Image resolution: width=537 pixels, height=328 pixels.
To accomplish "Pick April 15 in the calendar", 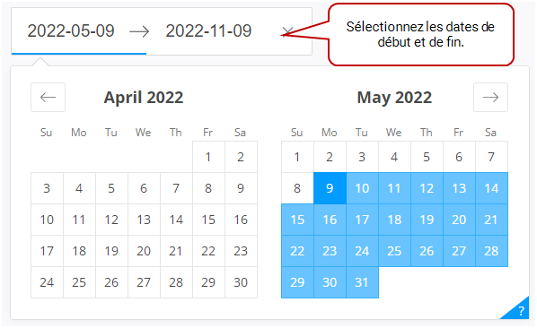I will 208,220.
